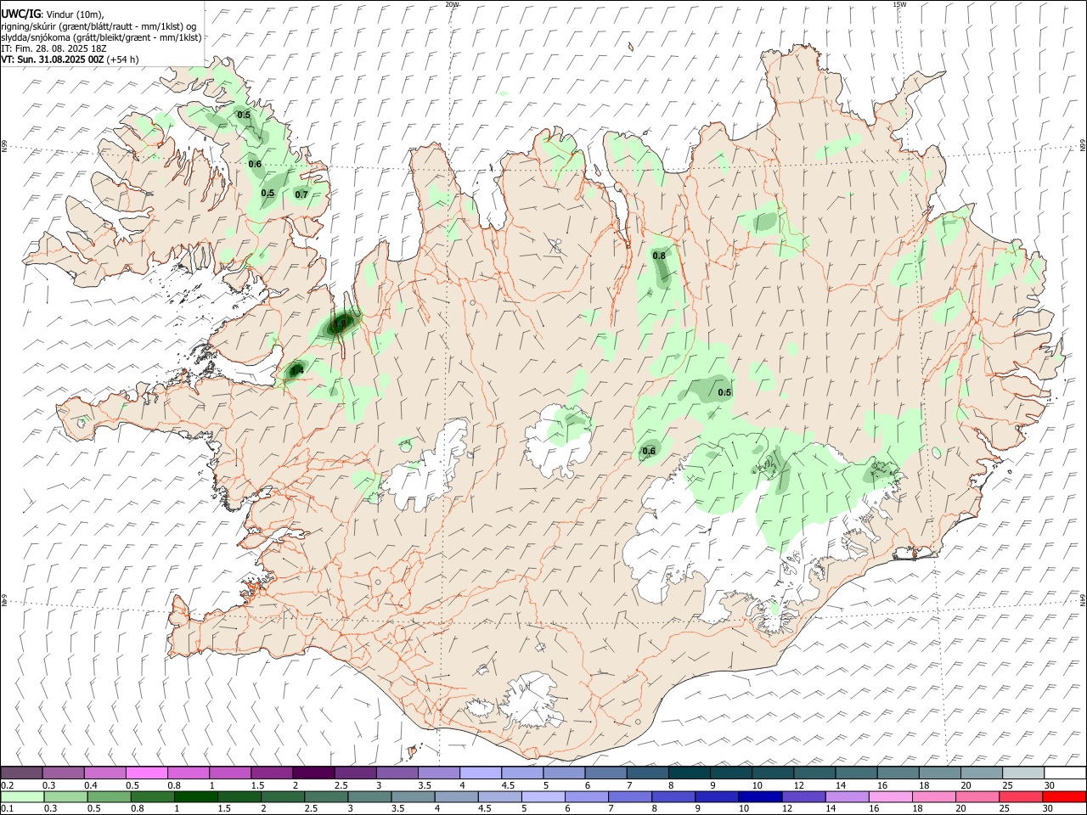Click the 'slydda/snjókoma' legend description line
Image resolution: width=1087 pixels, height=815 pixels.
click(101, 37)
